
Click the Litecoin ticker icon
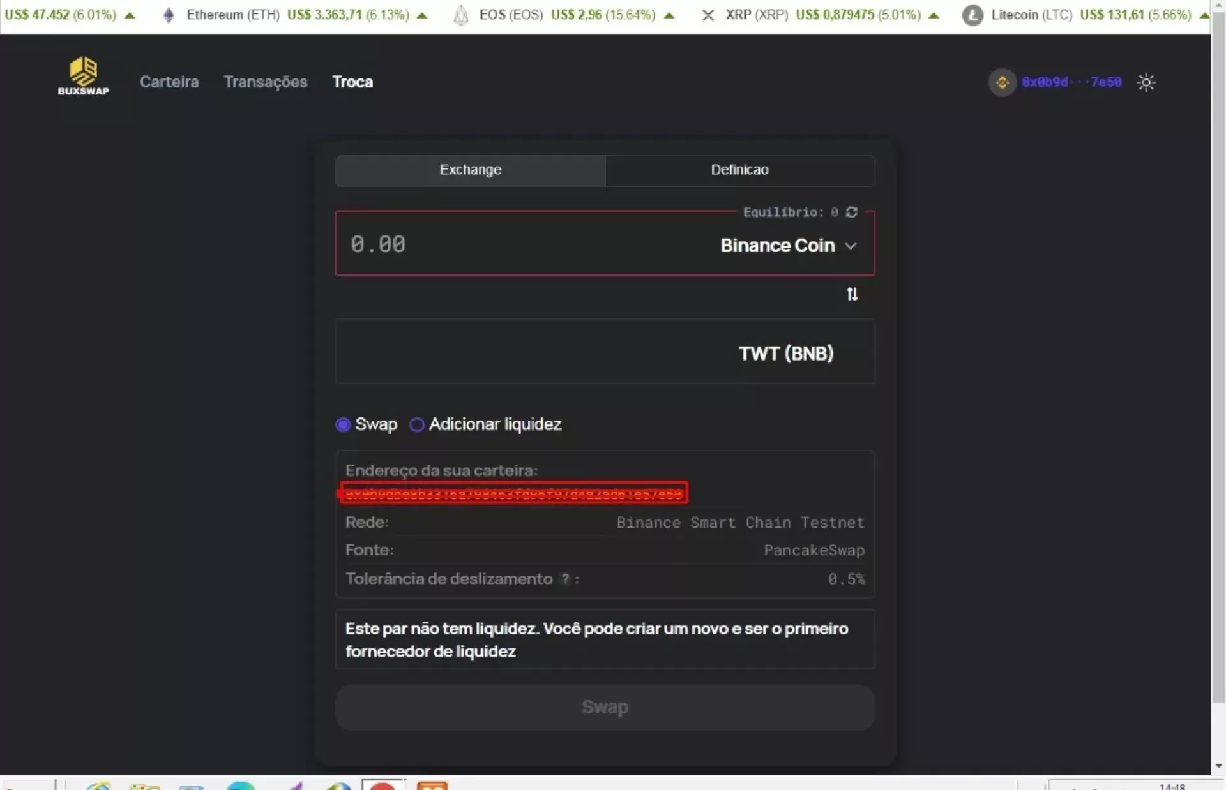[972, 15]
